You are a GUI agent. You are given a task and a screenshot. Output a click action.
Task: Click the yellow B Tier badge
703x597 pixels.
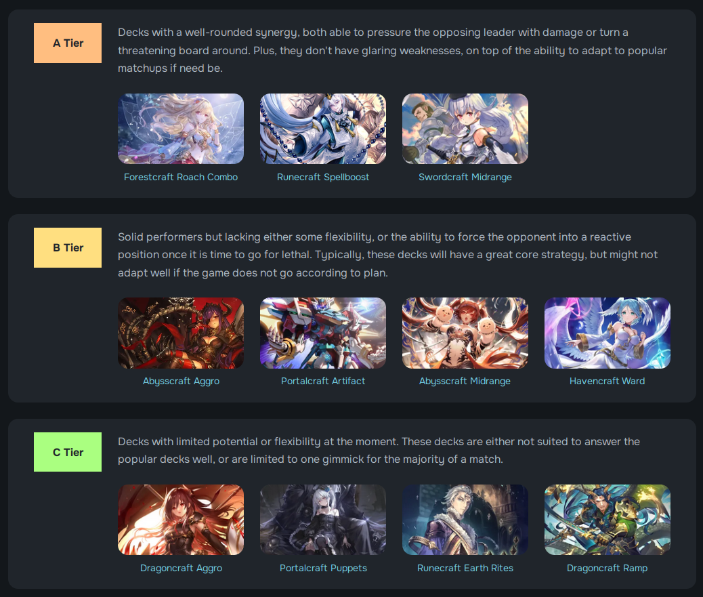68,247
